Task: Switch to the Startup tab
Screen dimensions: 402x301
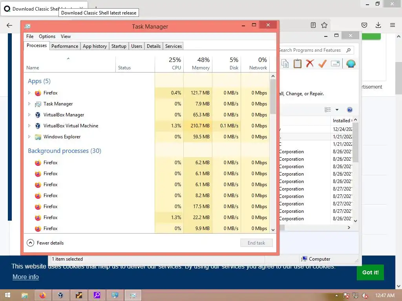Action: pyautogui.click(x=119, y=46)
